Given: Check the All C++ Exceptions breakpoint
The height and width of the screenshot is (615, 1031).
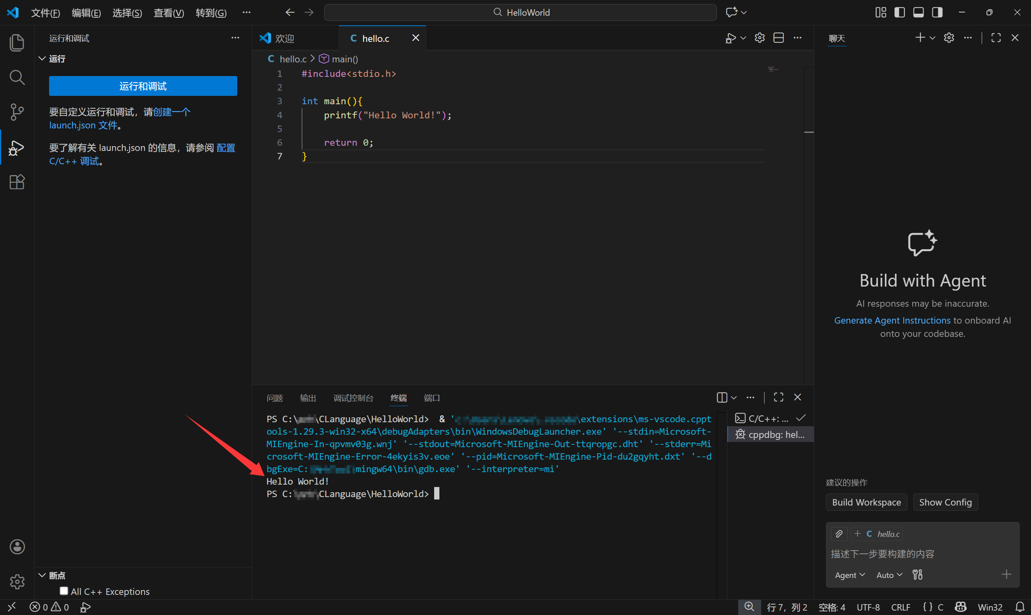Looking at the screenshot, I should click(x=64, y=591).
